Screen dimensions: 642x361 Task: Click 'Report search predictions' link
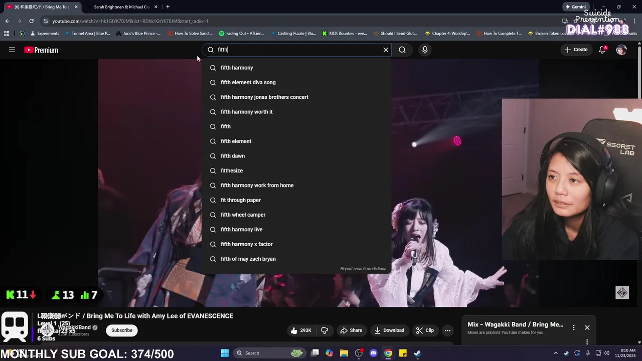click(363, 269)
